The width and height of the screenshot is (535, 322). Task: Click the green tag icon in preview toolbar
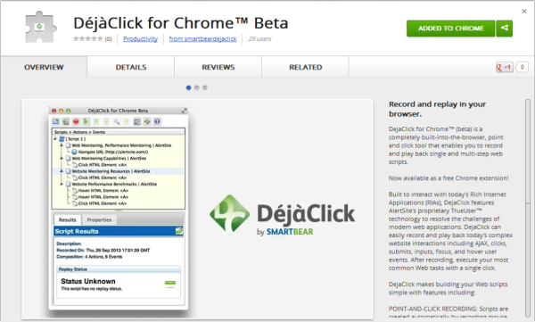click(x=147, y=121)
